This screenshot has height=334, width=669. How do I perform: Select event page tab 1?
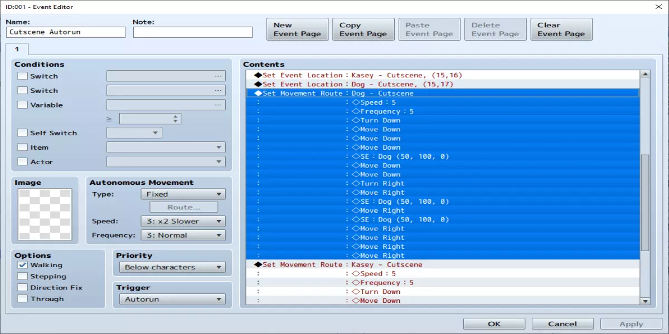pyautogui.click(x=17, y=49)
